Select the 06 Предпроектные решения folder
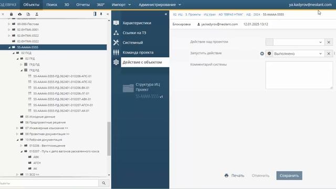The height and width of the screenshot is (189, 336). tap(45, 122)
